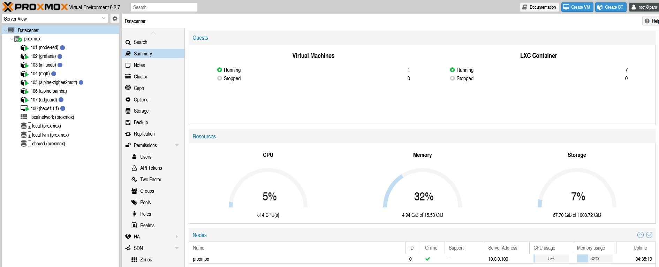This screenshot has width=659, height=267.
Task: Collapse the Datacenter tree node
Action: (x=5, y=30)
